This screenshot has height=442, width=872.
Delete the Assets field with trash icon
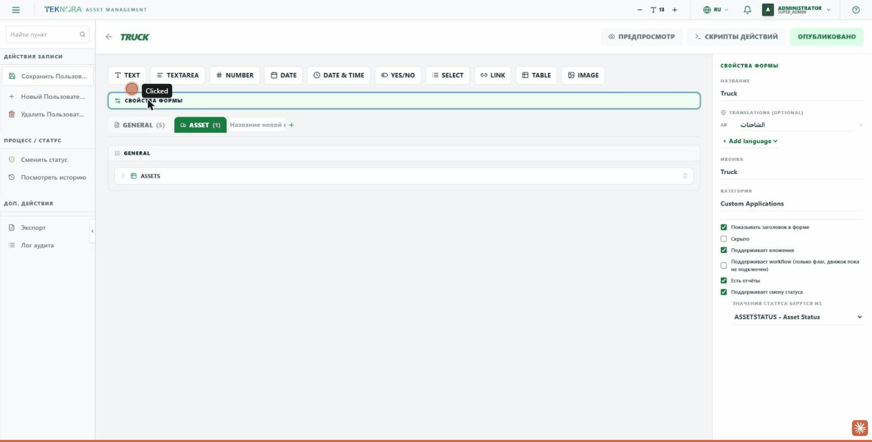point(685,176)
